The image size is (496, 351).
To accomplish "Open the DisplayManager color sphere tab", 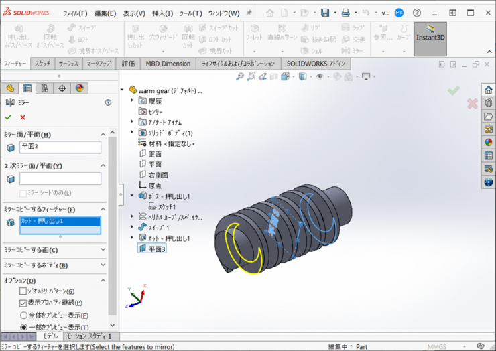I will pos(79,88).
